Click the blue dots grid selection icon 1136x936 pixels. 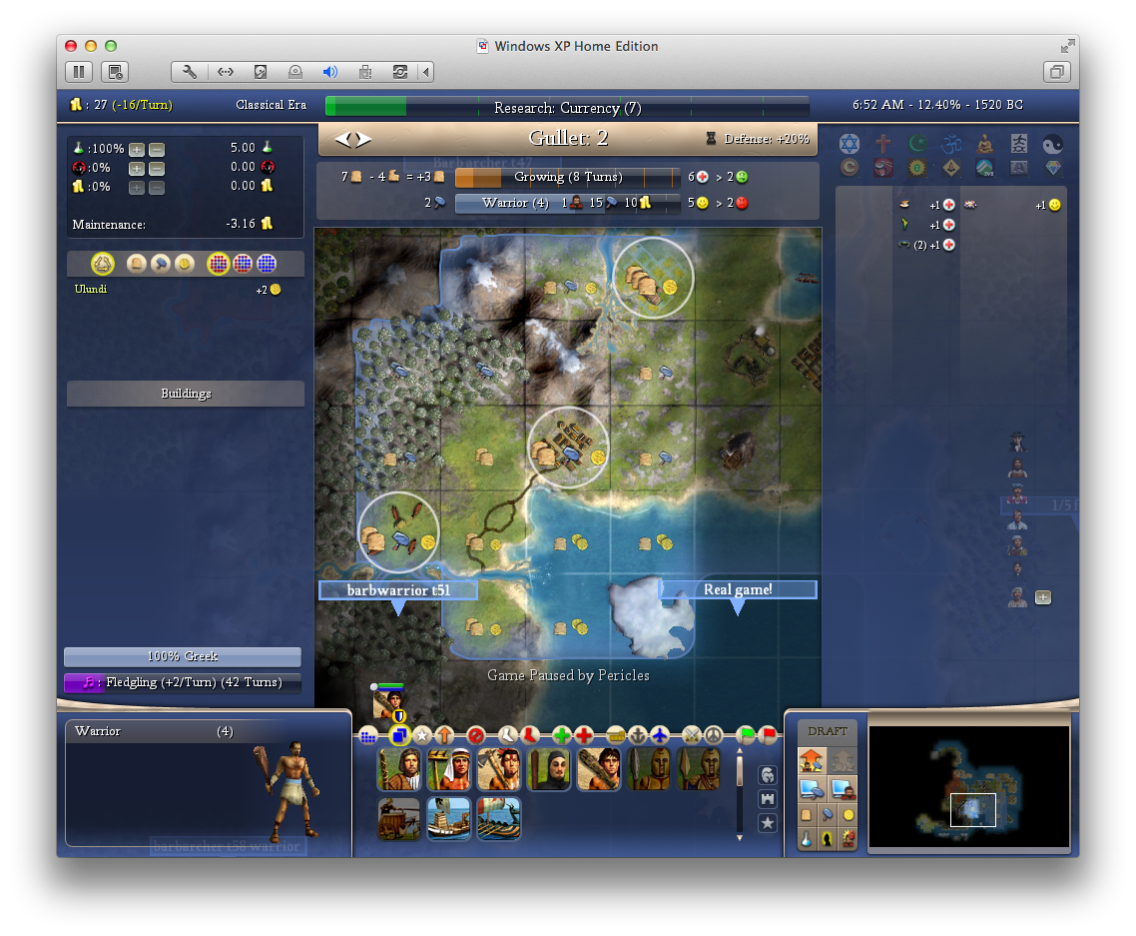coord(368,736)
